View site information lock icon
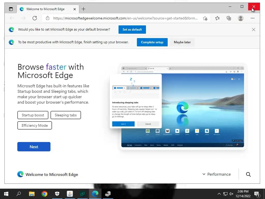Image resolution: width=265 pixels, height=199 pixels. tap(48, 18)
